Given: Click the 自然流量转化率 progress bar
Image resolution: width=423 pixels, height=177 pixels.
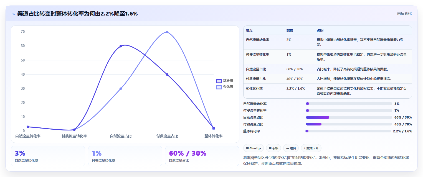Looking at the screenshot, I should (349, 104).
